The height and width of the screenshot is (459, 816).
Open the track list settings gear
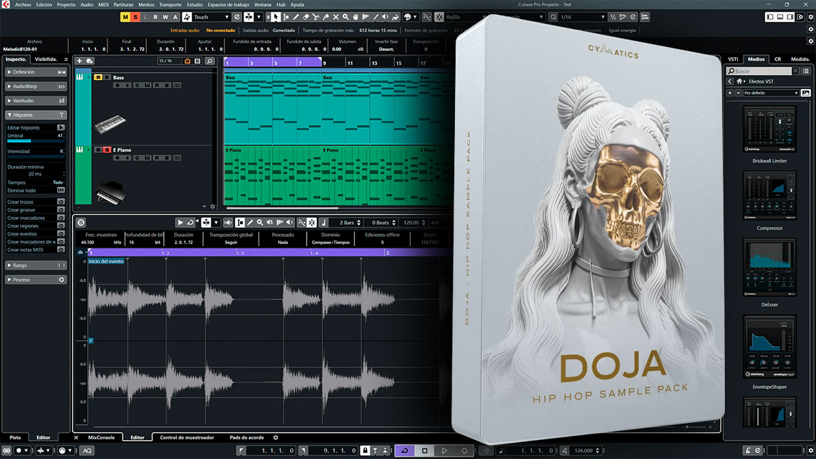[213, 206]
